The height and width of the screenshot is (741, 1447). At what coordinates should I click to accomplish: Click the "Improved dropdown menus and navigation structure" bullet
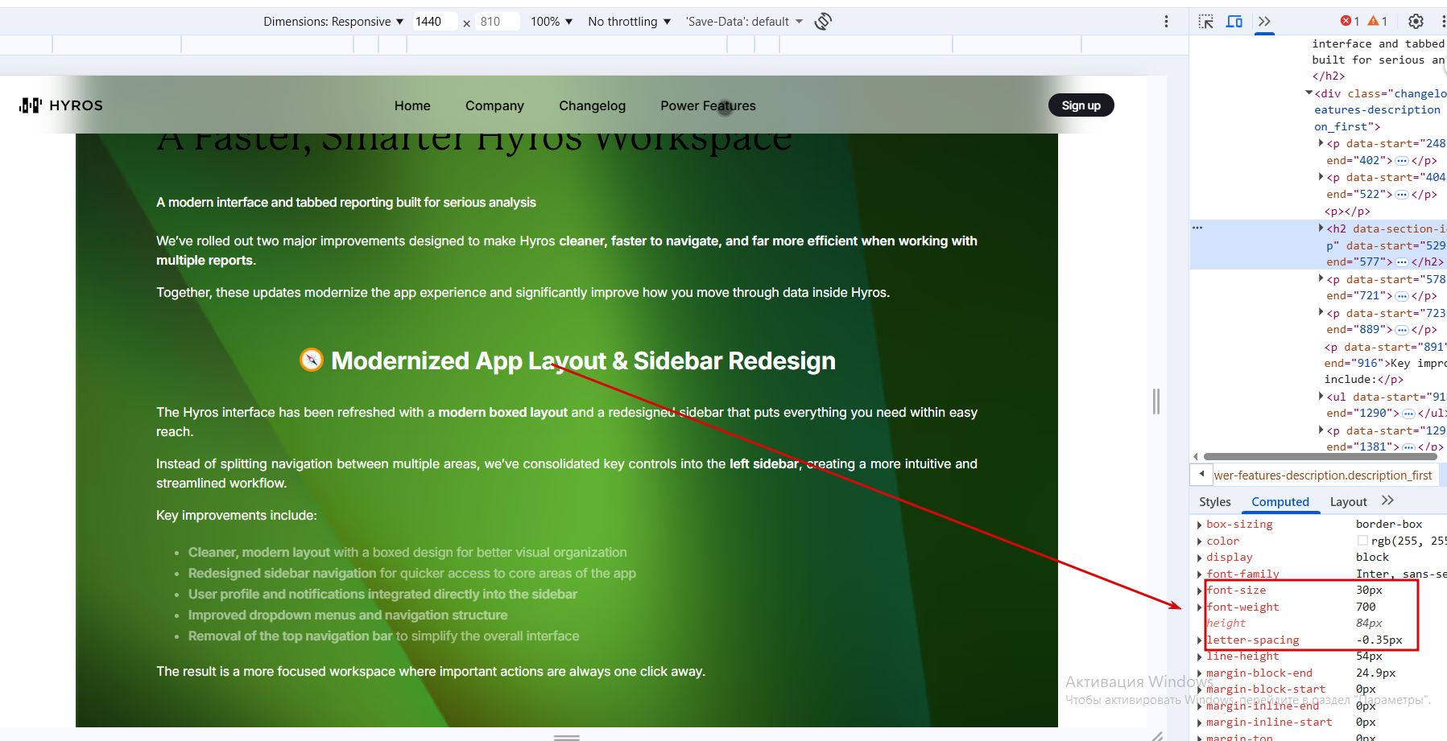348,615
